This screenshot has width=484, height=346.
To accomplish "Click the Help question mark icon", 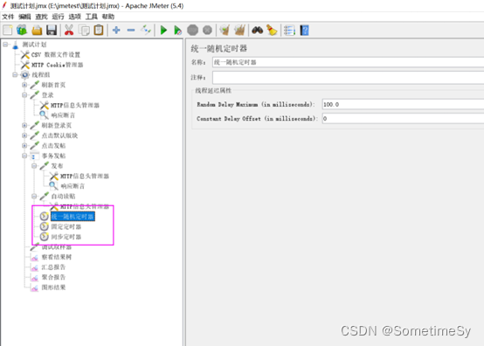I will (x=304, y=31).
